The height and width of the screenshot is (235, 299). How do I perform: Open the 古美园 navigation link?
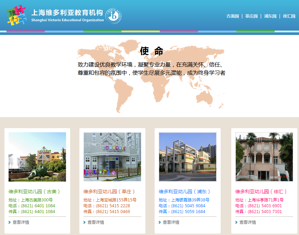pos(233,16)
